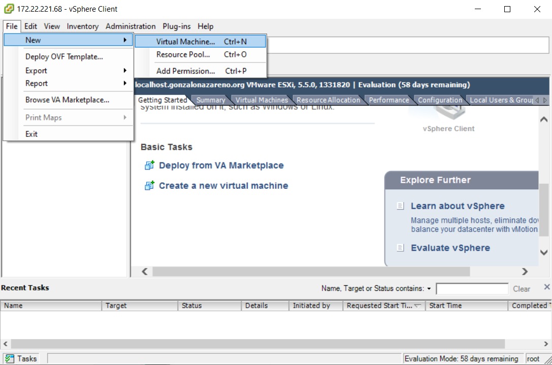This screenshot has height=365, width=552.
Task: Open the Configuration tab
Action: pyautogui.click(x=440, y=100)
